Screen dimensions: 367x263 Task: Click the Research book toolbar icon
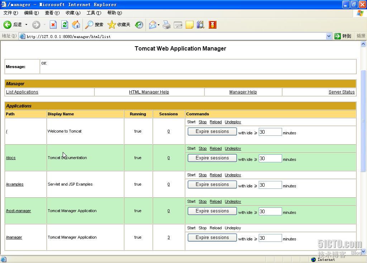(201, 25)
